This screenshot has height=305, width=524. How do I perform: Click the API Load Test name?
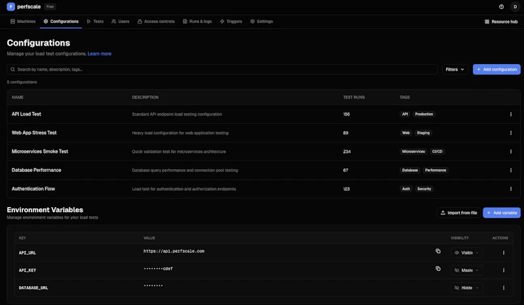(x=26, y=114)
